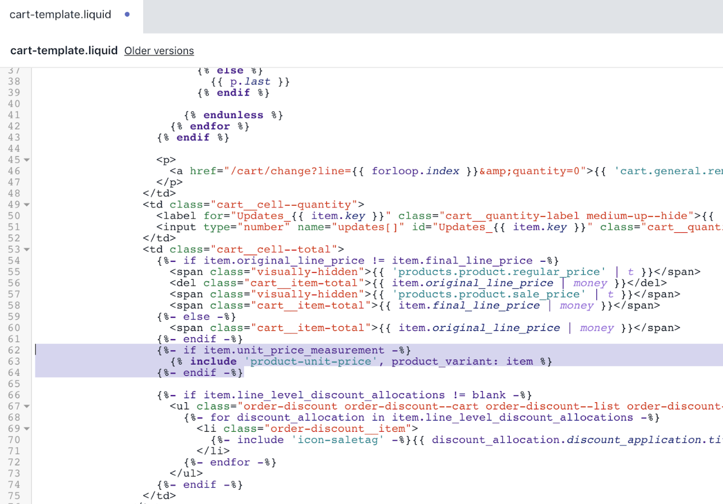Click line number 62 in the gutter

15,350
